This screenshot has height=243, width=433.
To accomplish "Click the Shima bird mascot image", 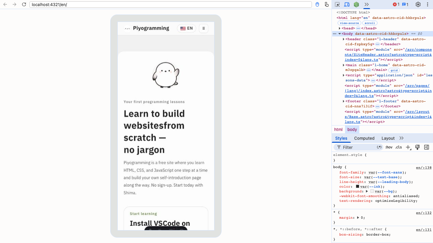I will 166,75.
